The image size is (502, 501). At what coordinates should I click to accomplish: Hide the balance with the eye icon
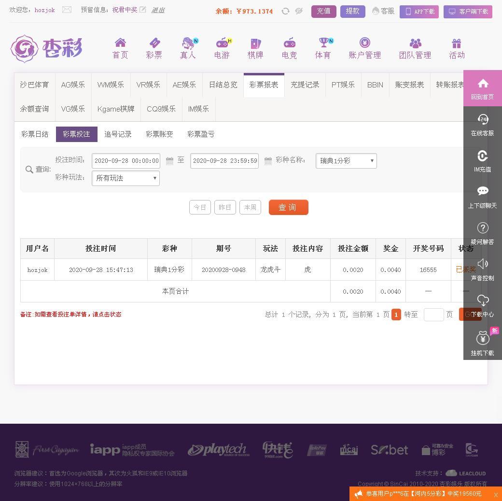pos(299,11)
